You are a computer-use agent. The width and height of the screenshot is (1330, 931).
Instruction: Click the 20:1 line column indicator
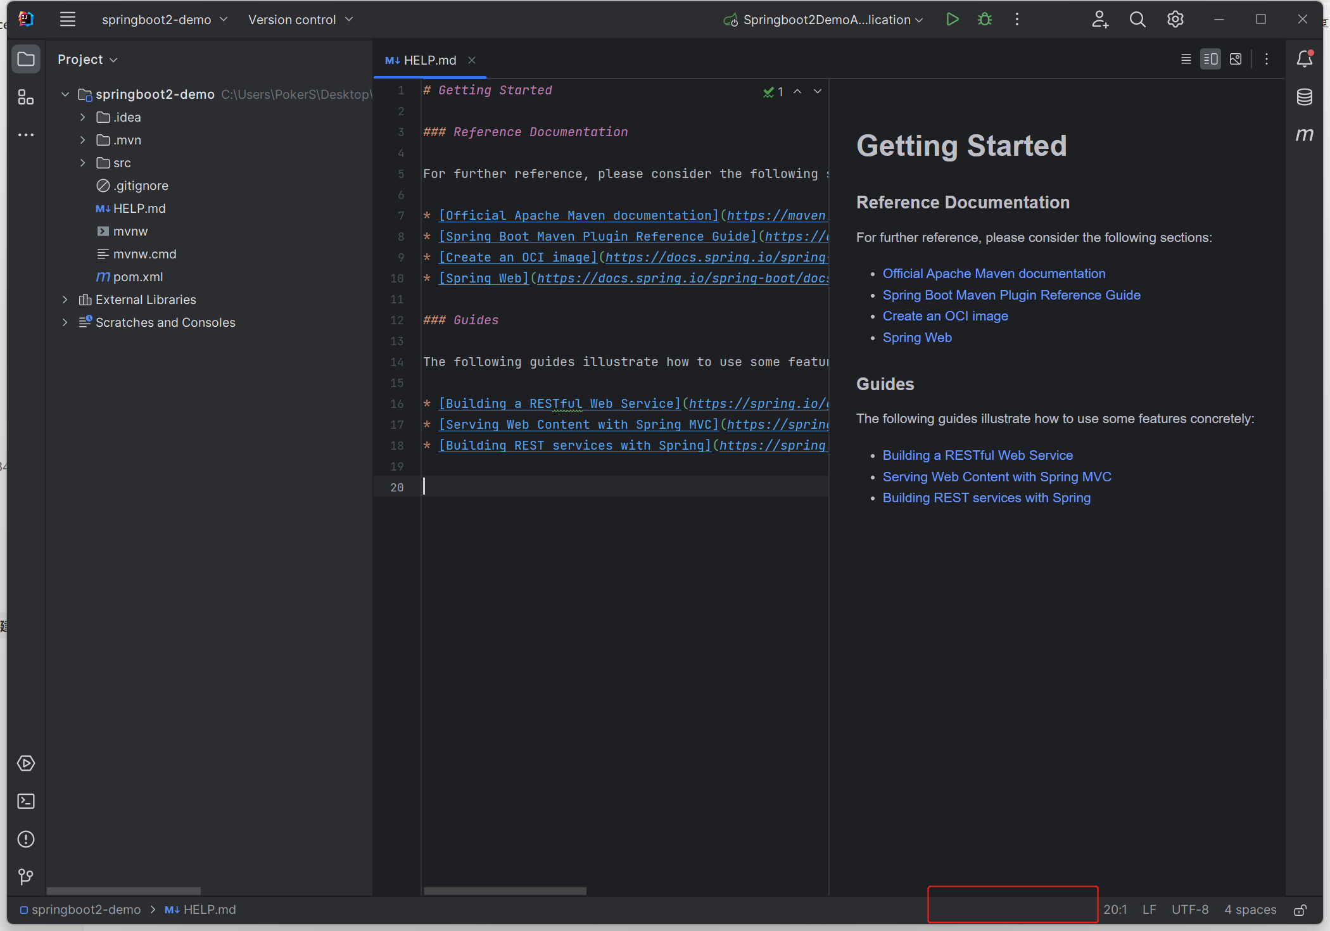1115,910
